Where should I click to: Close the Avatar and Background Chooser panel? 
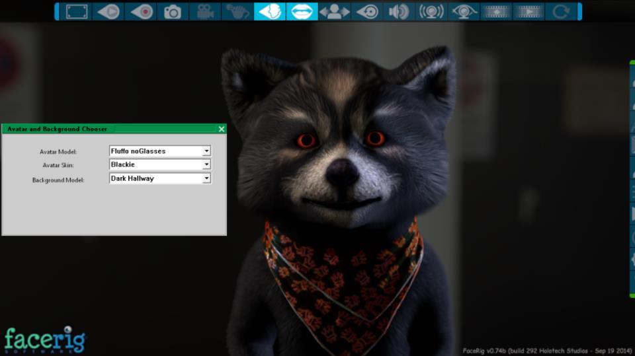pos(222,129)
